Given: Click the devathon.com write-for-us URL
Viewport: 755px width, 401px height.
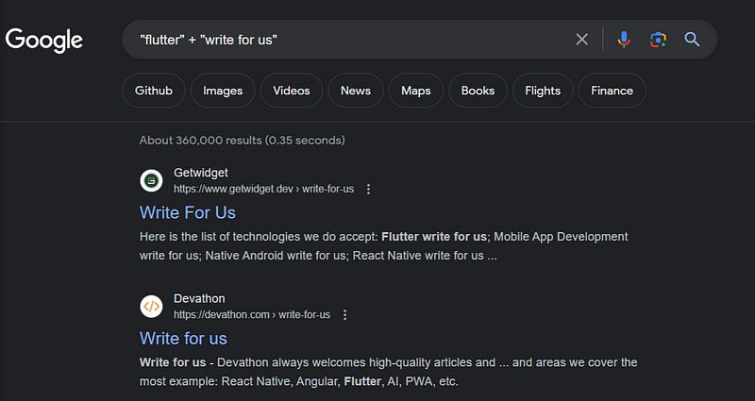Looking at the screenshot, I should 252,315.
